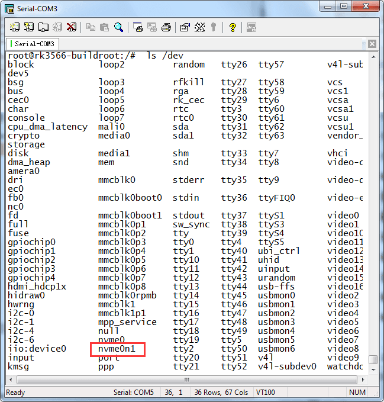This screenshot has height=402, width=384.
Task: Click the Print Screen icon
Action: 138,27
